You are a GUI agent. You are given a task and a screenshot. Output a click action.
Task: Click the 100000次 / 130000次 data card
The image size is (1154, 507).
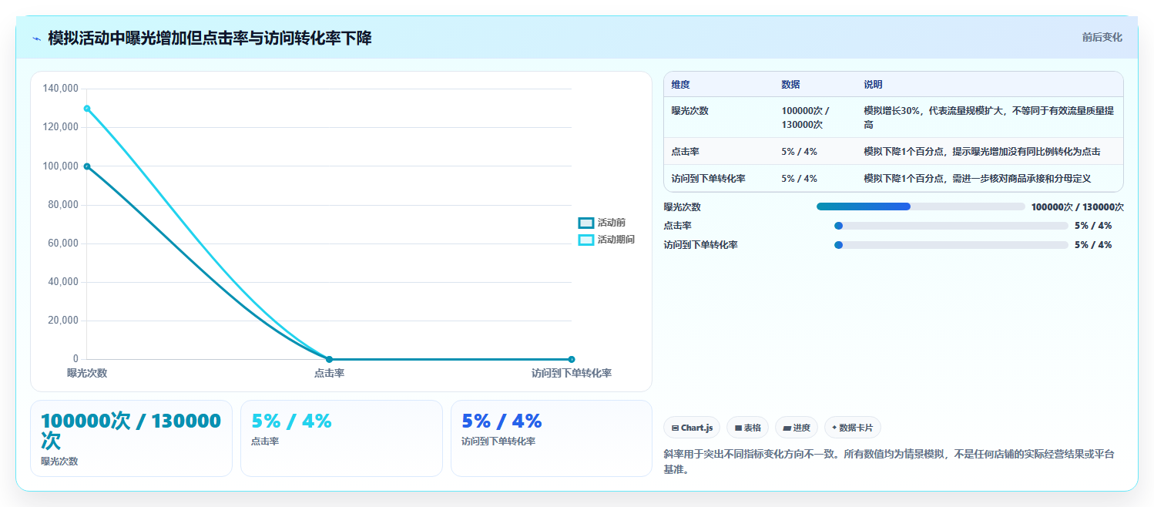tap(131, 438)
